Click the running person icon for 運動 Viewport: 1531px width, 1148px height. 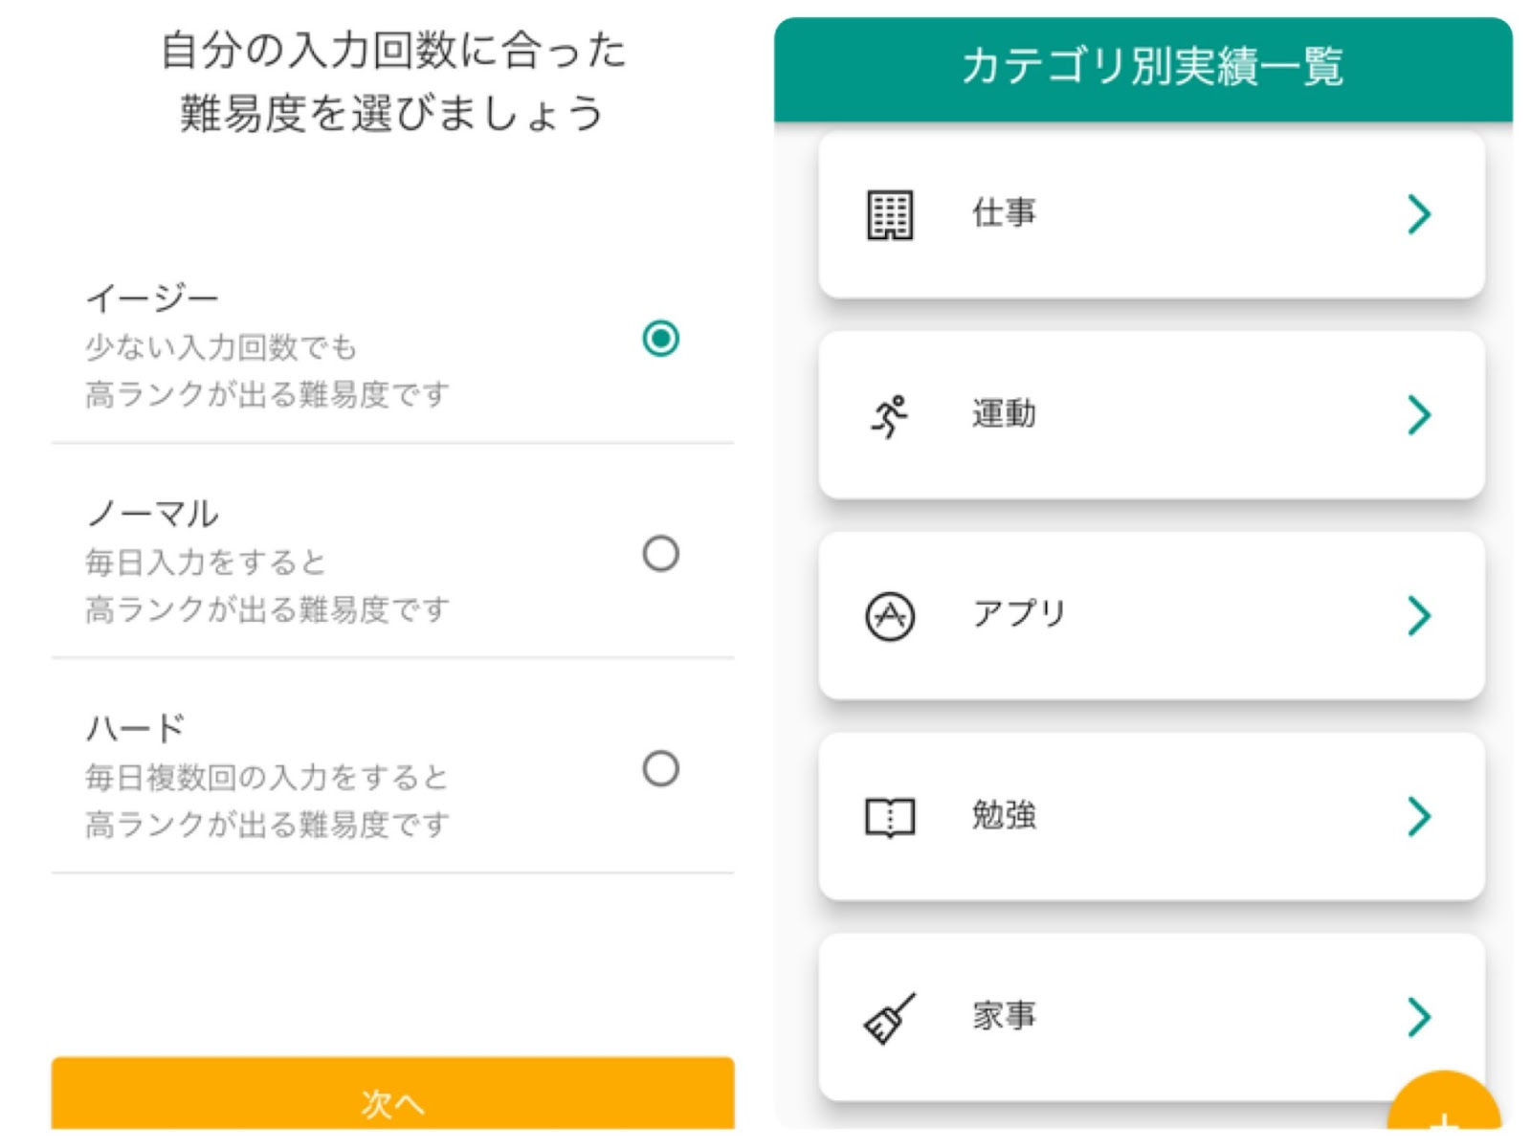(x=889, y=416)
